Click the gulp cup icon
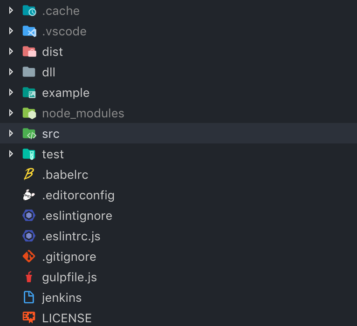The height and width of the screenshot is (326, 357). click(x=29, y=277)
